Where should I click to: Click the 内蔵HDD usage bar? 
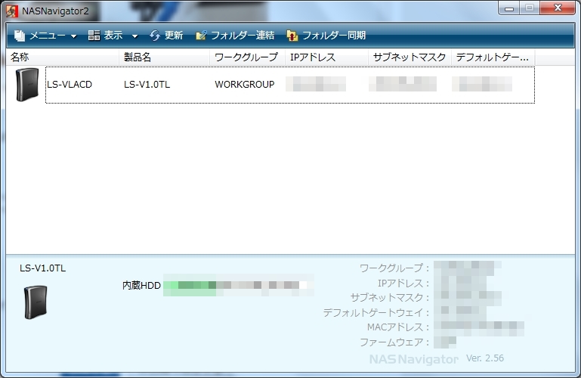(239, 285)
